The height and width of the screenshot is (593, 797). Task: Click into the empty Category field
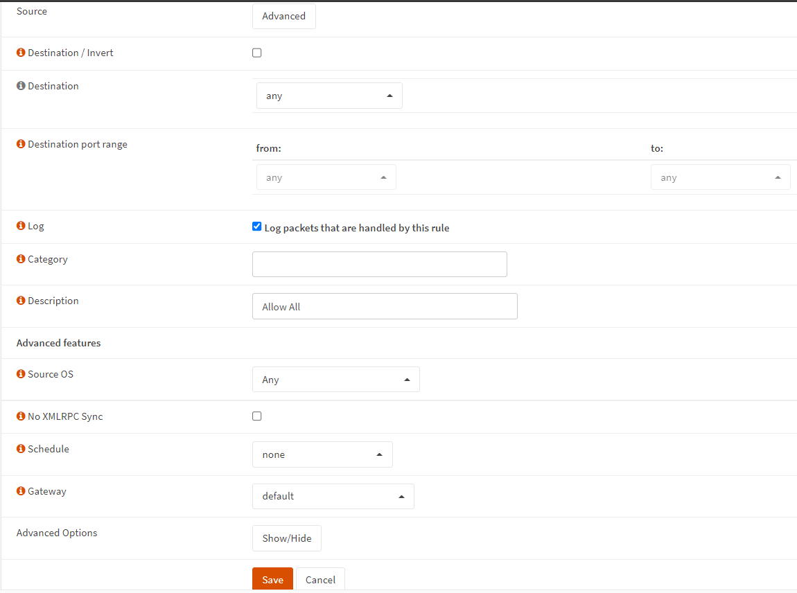point(379,264)
